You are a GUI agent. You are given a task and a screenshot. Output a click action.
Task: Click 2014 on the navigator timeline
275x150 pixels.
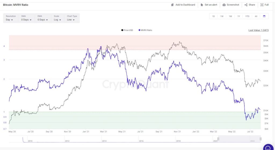pos(104,141)
